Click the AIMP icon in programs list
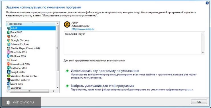This screenshot has height=108, width=211. 9,28
